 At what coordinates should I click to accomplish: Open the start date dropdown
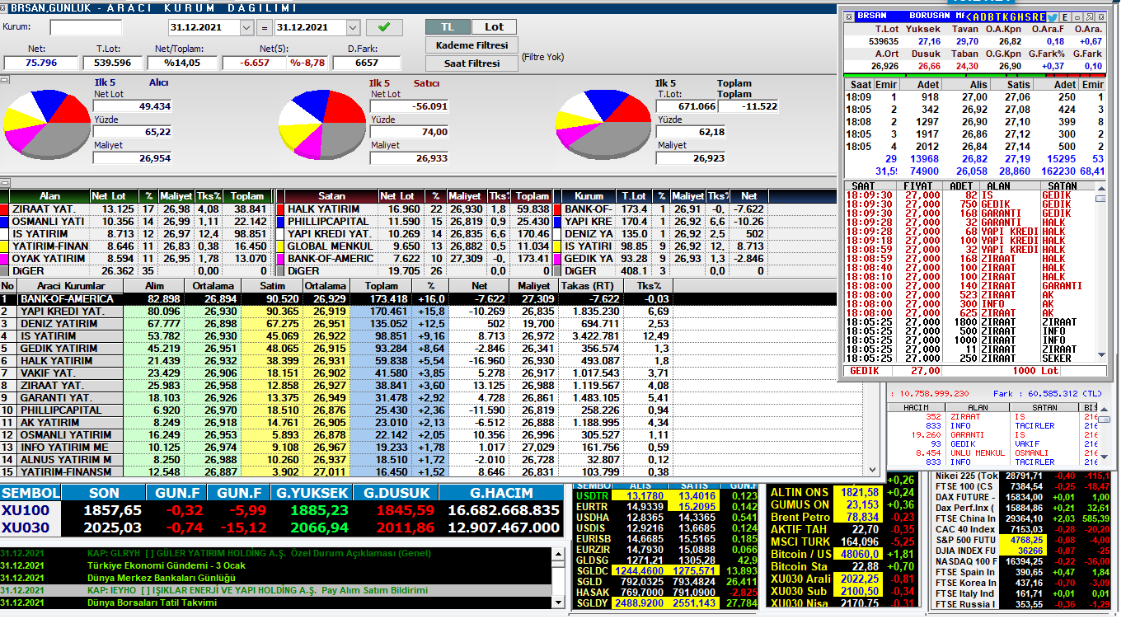(246, 27)
